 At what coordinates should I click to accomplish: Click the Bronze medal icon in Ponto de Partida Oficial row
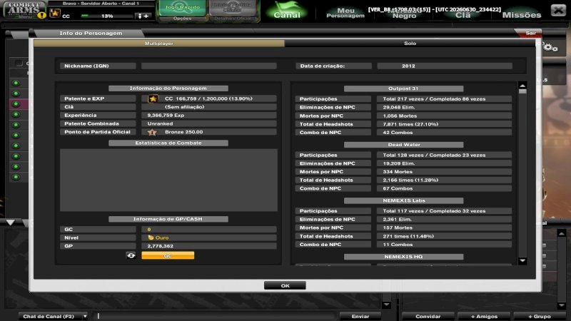[152, 132]
